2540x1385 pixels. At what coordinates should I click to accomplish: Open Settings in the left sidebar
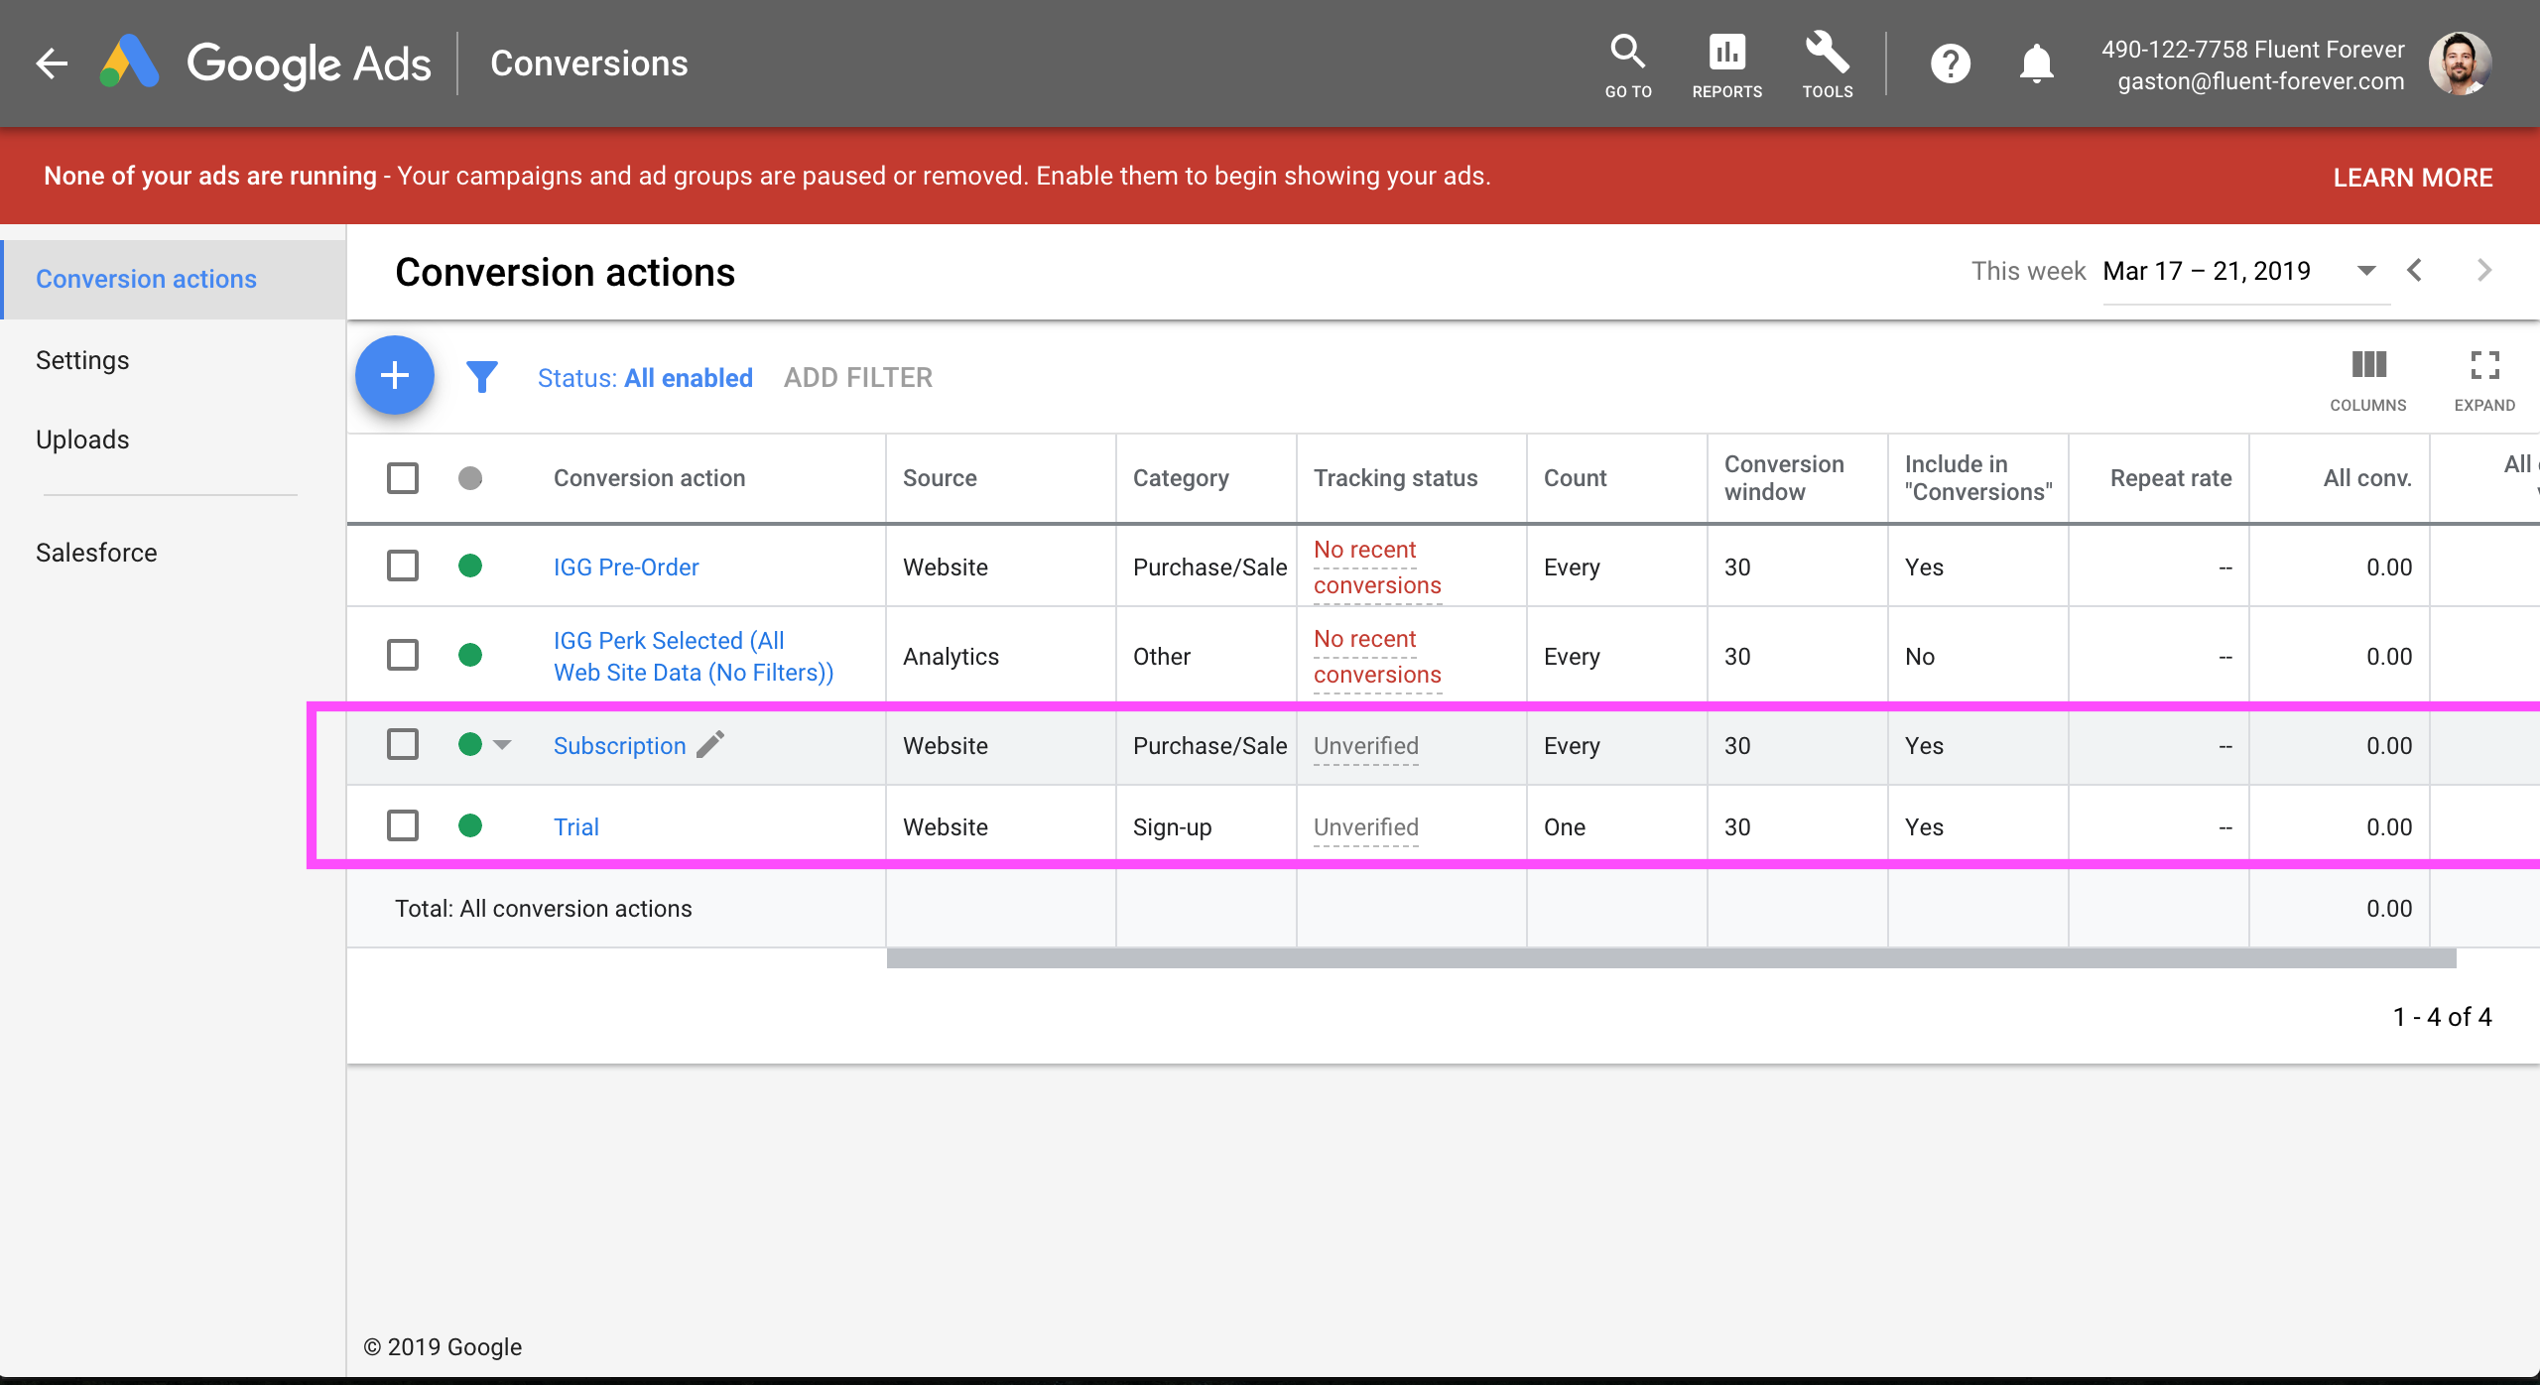[x=82, y=360]
